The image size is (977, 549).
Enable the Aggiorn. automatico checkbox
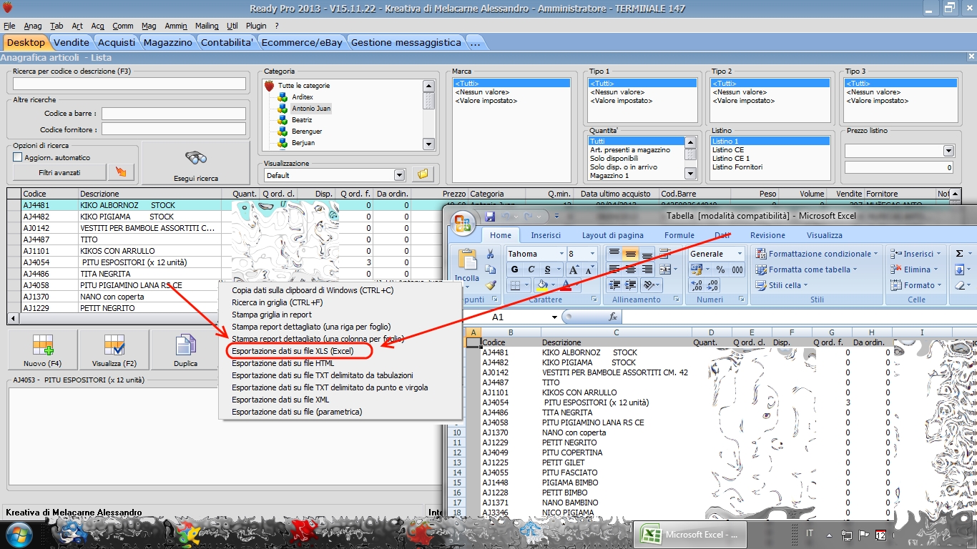tap(18, 157)
